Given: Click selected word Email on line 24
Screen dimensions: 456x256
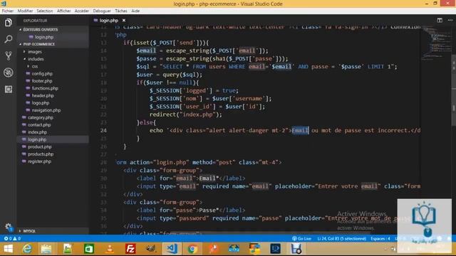Looking at the screenshot, I should [x=300, y=130].
